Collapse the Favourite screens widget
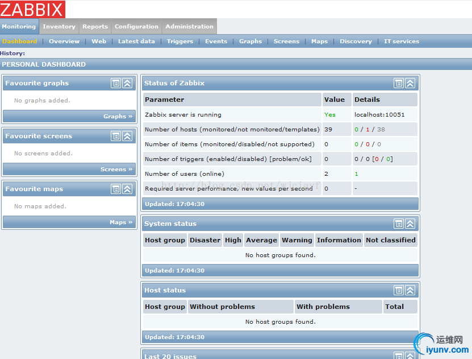The height and width of the screenshot is (359, 472). coord(127,136)
